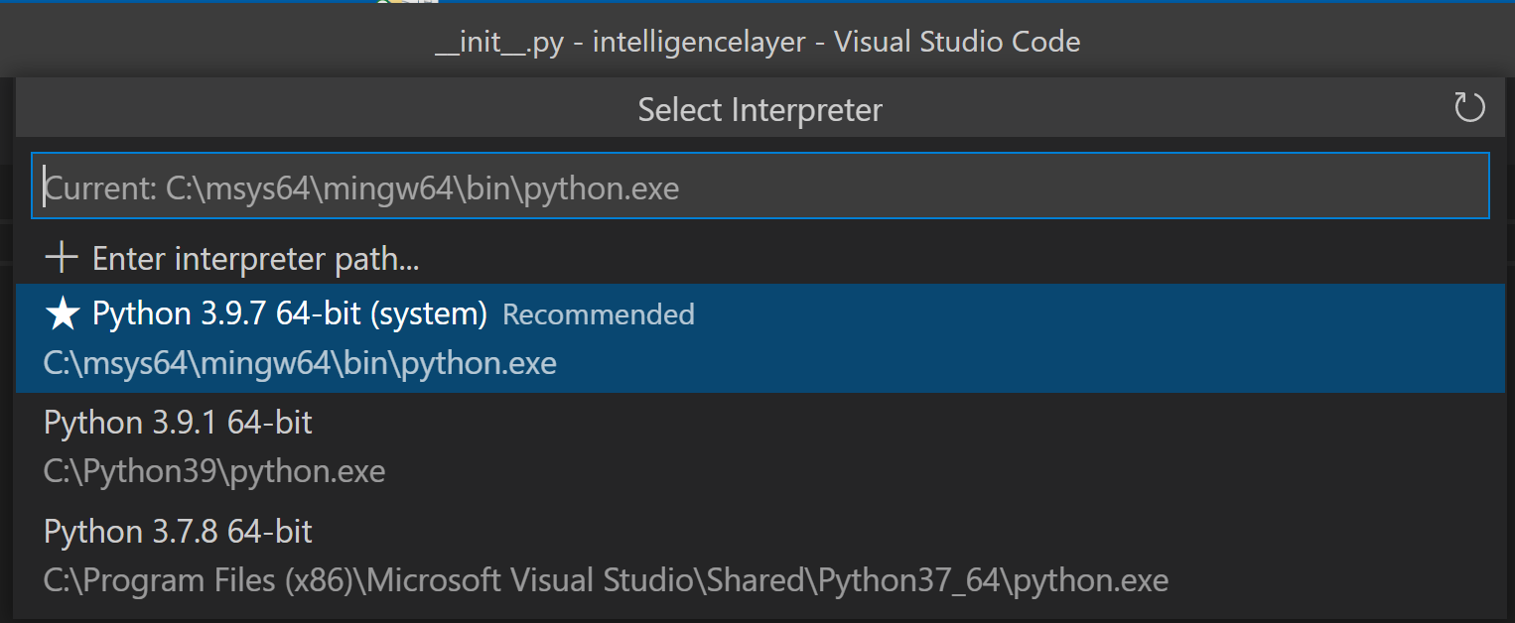
Task: Select Python 3.9.1 64-bit interpreter
Action: (760, 447)
